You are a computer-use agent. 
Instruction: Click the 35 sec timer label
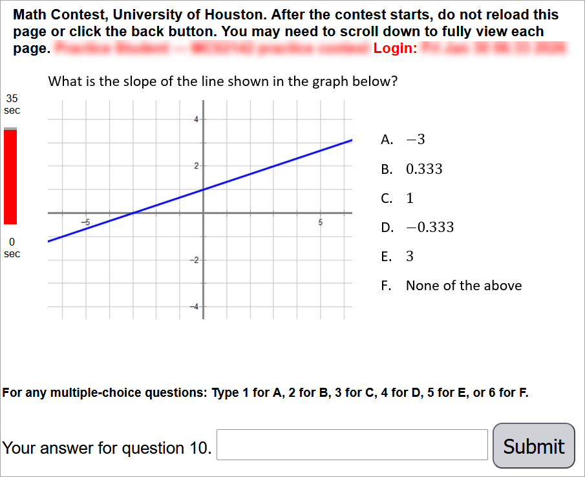click(11, 104)
